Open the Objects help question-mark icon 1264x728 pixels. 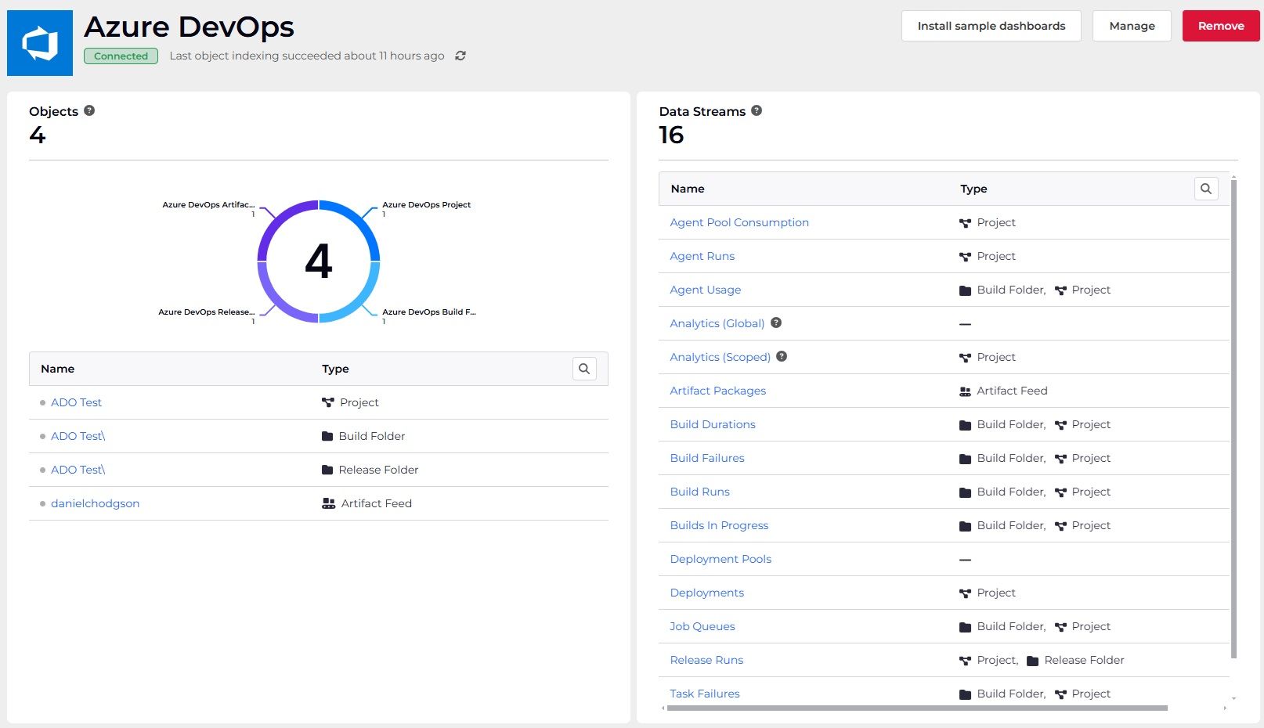coord(89,110)
